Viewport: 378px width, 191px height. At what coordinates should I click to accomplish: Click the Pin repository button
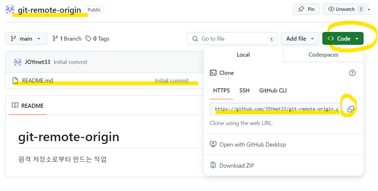coord(306,9)
